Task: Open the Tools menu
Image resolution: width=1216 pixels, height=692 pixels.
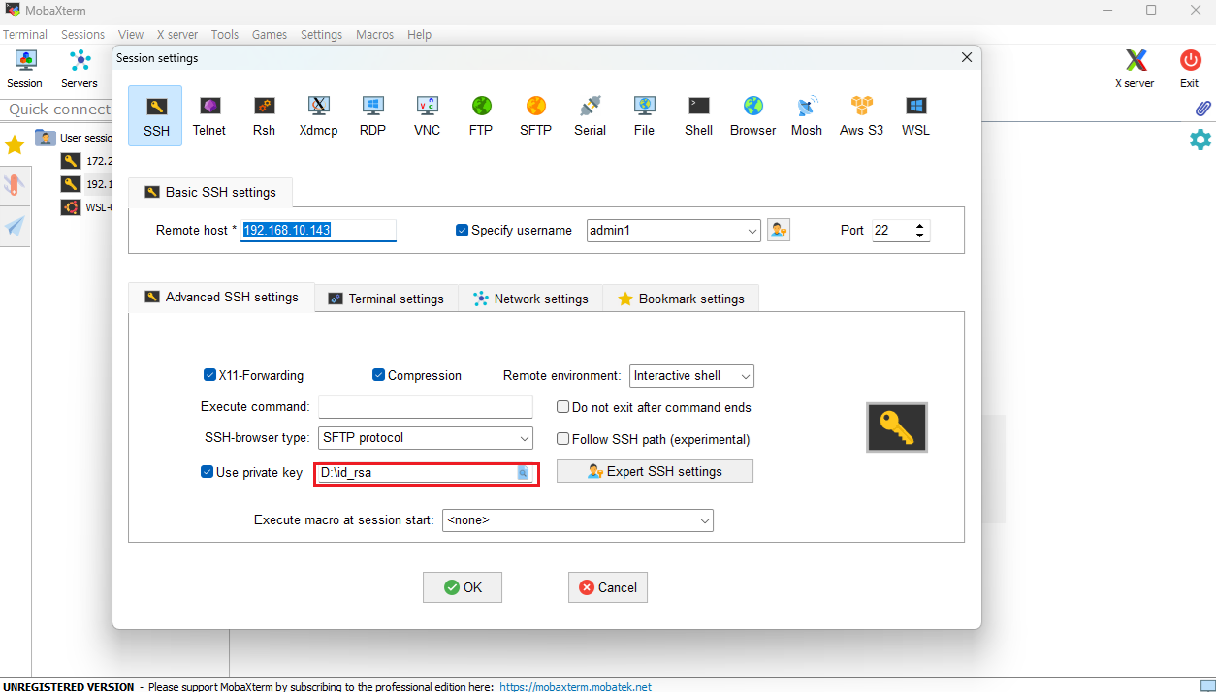Action: (224, 34)
